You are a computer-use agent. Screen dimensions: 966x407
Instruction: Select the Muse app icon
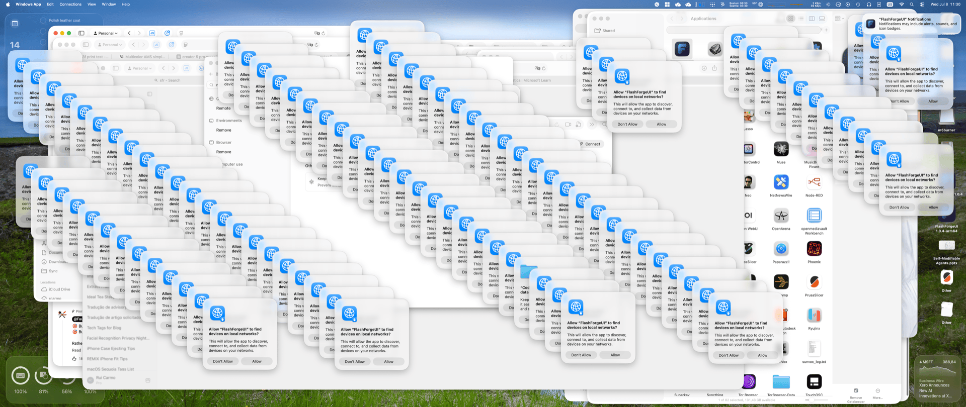[x=781, y=149]
